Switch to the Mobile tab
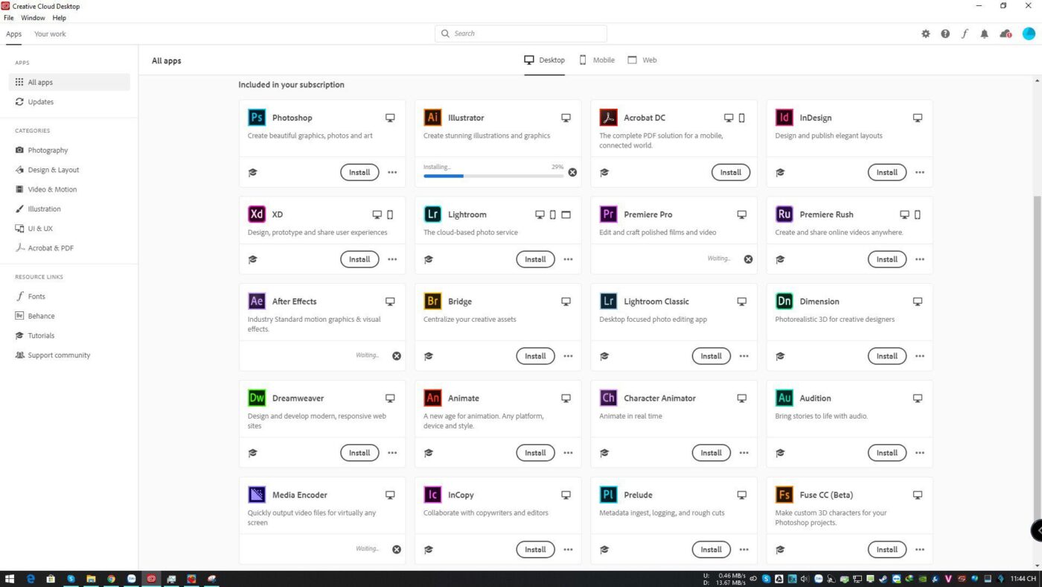This screenshot has width=1042, height=587. point(597,60)
